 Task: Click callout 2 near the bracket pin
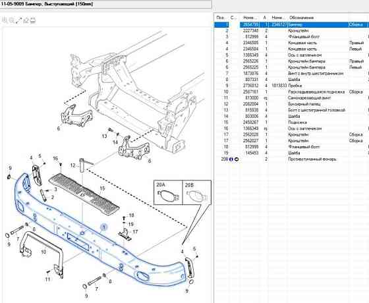point(53,197)
